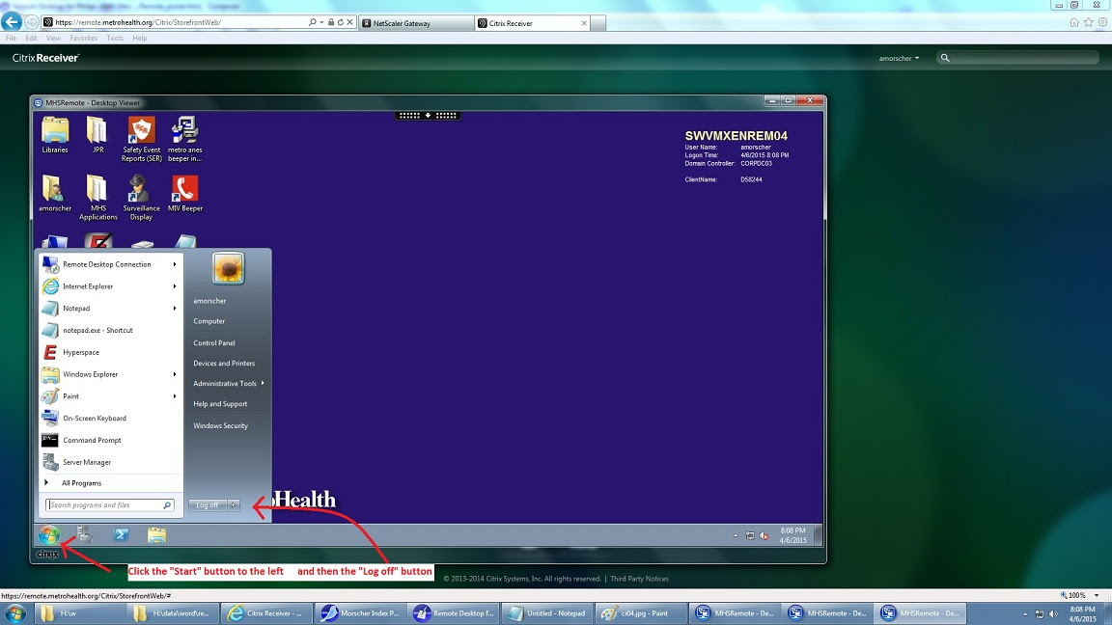1112x625 pixels.
Task: Open Command Prompt from Start menu
Action: (110, 440)
